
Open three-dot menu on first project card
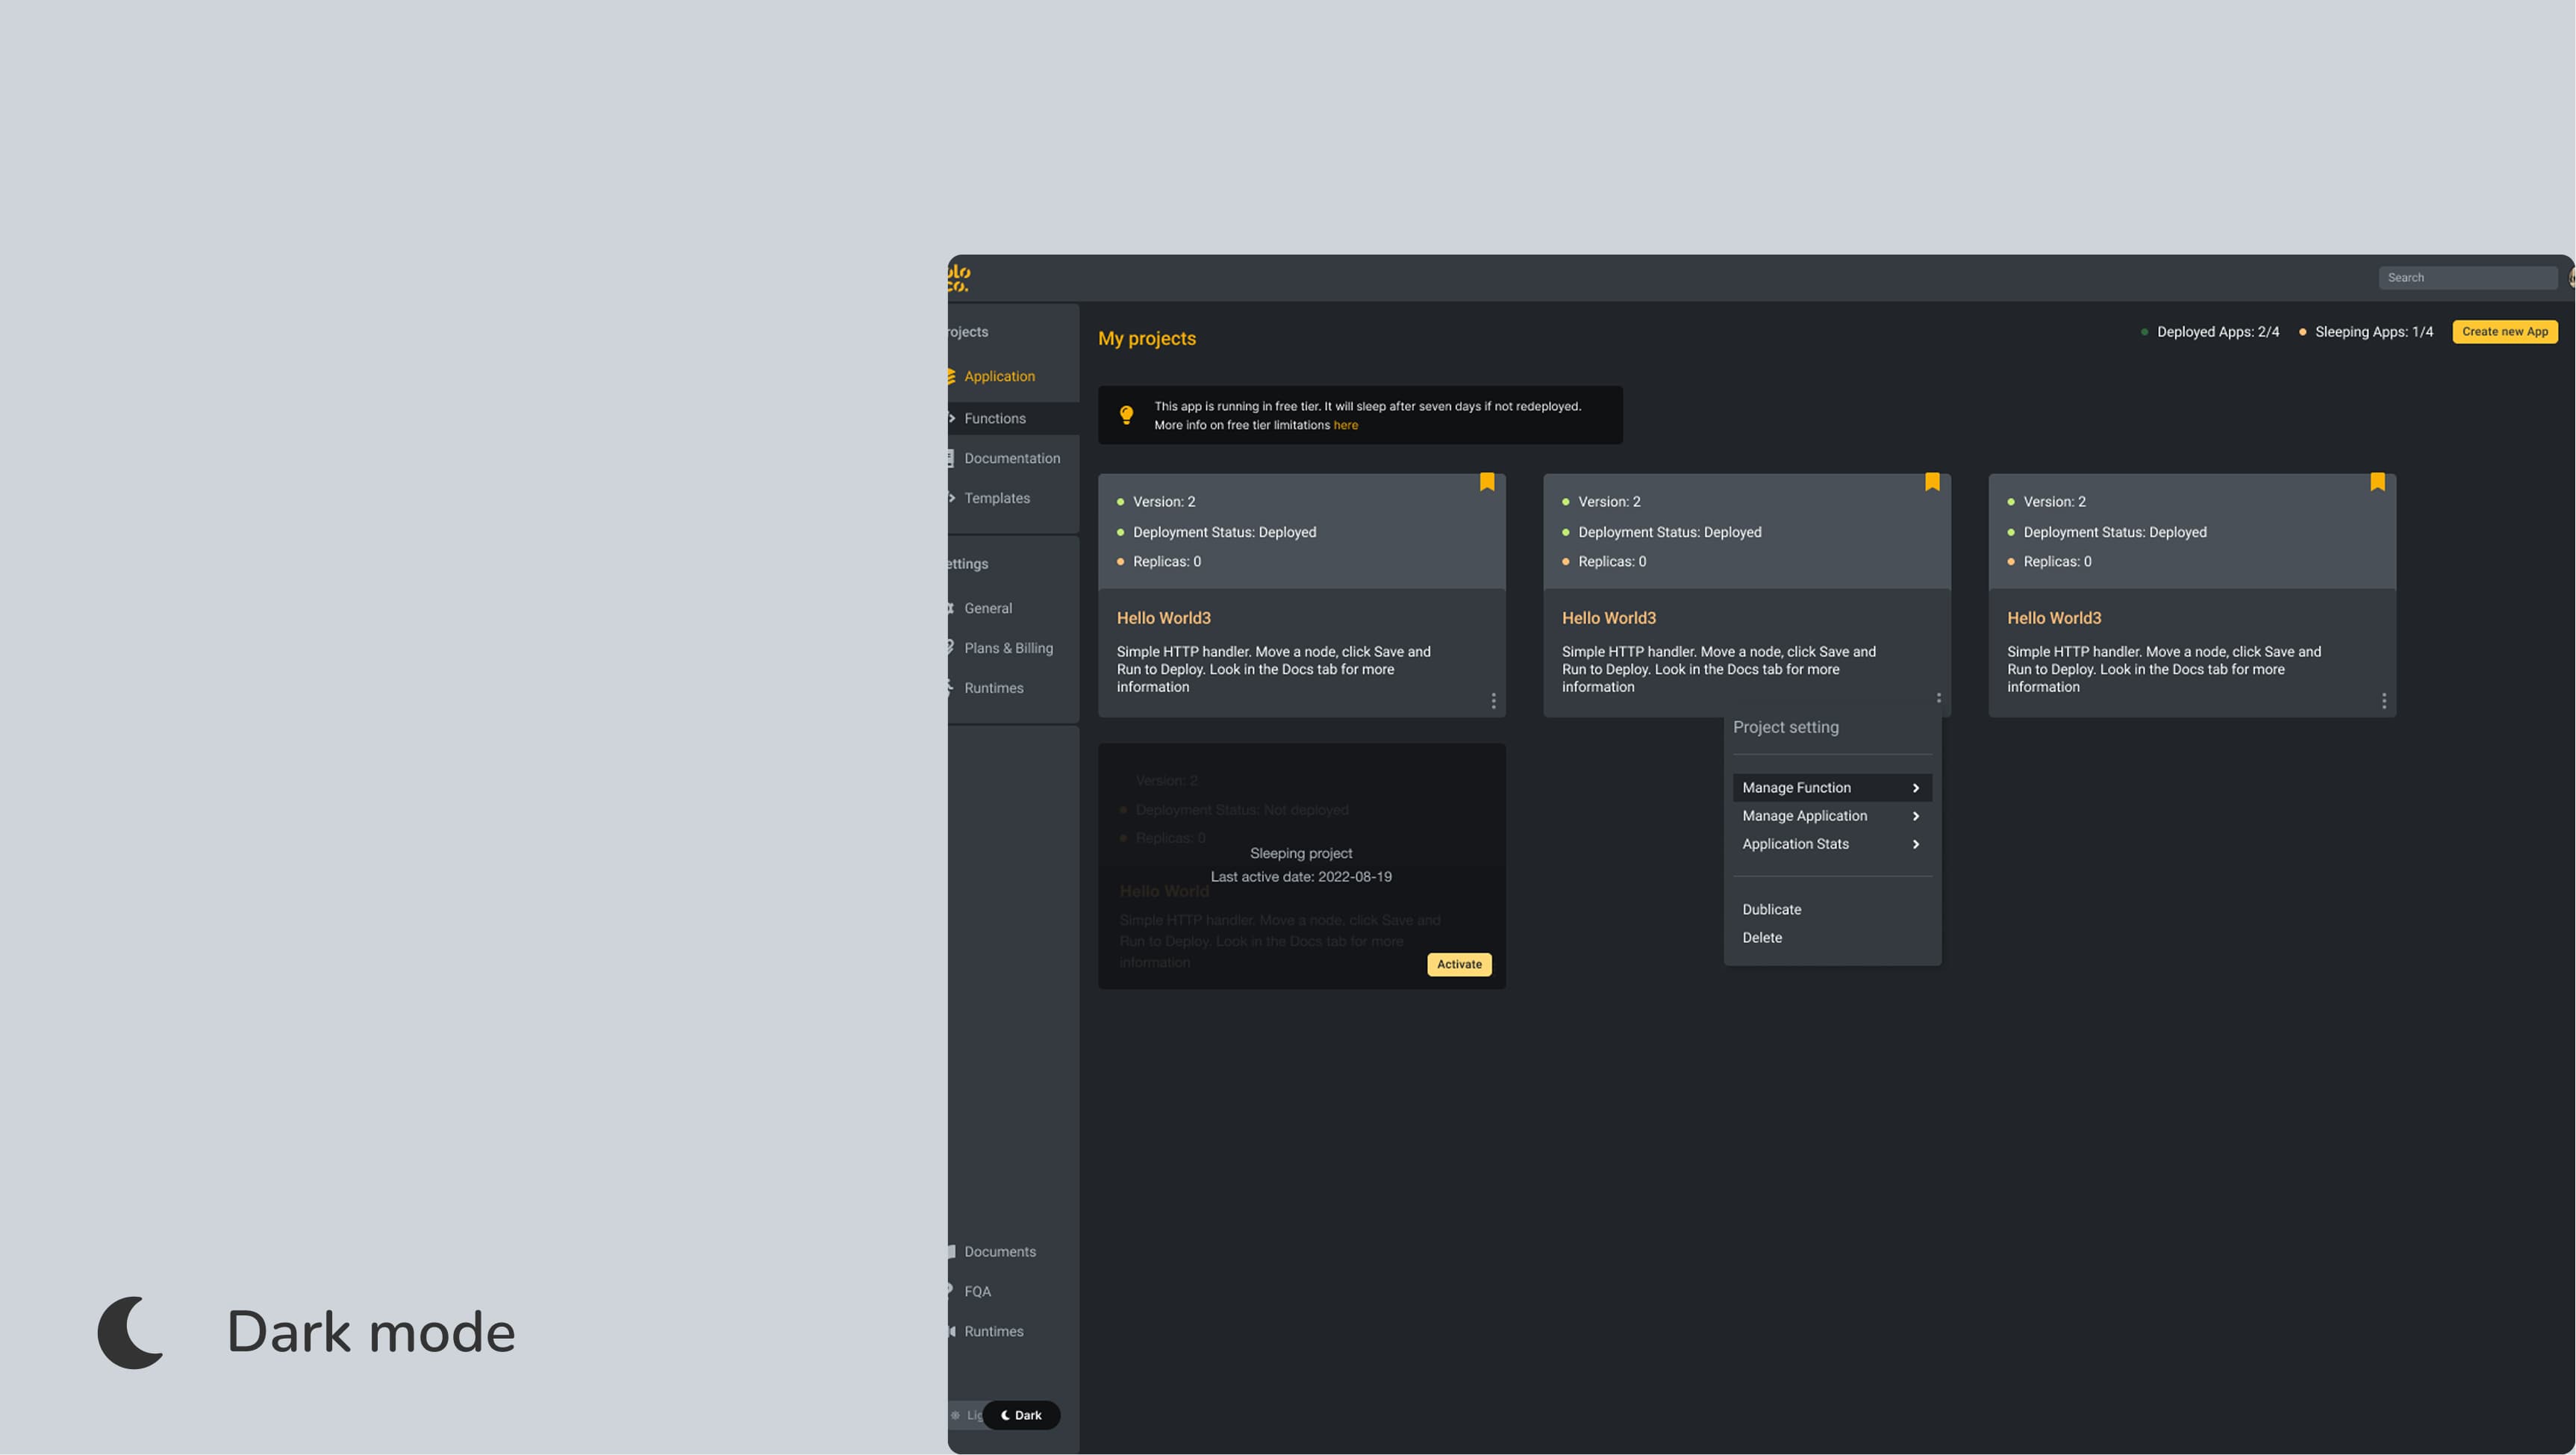[1493, 701]
